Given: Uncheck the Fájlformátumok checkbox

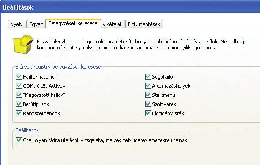Looking at the screenshot, I should click(x=19, y=77).
